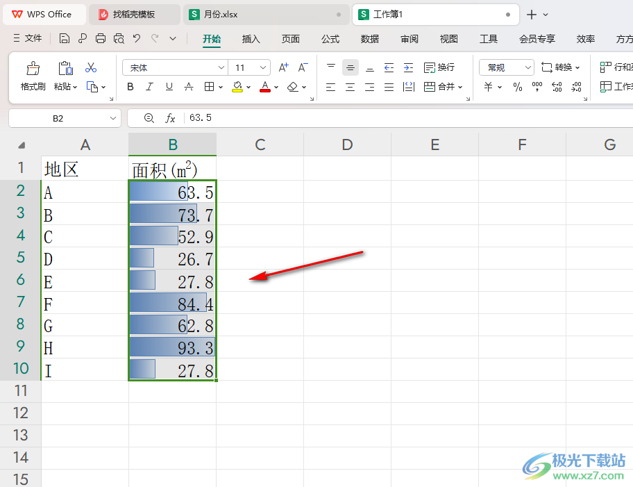Screen dimensions: 633x487
Task: Open the font size dropdown 11
Action: (x=263, y=67)
